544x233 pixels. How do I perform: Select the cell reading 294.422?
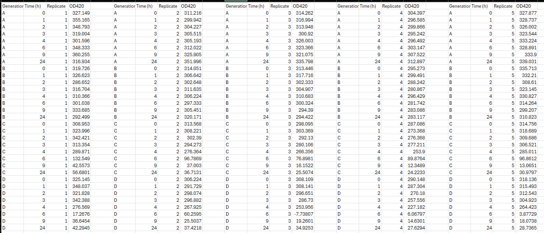[x=303, y=117]
